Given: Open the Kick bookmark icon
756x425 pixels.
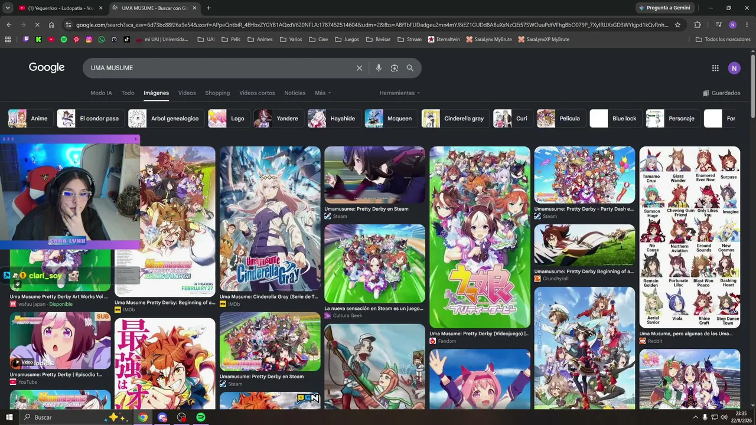Looking at the screenshot, I should [38, 40].
